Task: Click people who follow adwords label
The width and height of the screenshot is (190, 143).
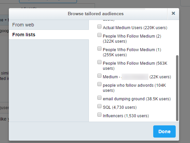Action: (x=134, y=88)
